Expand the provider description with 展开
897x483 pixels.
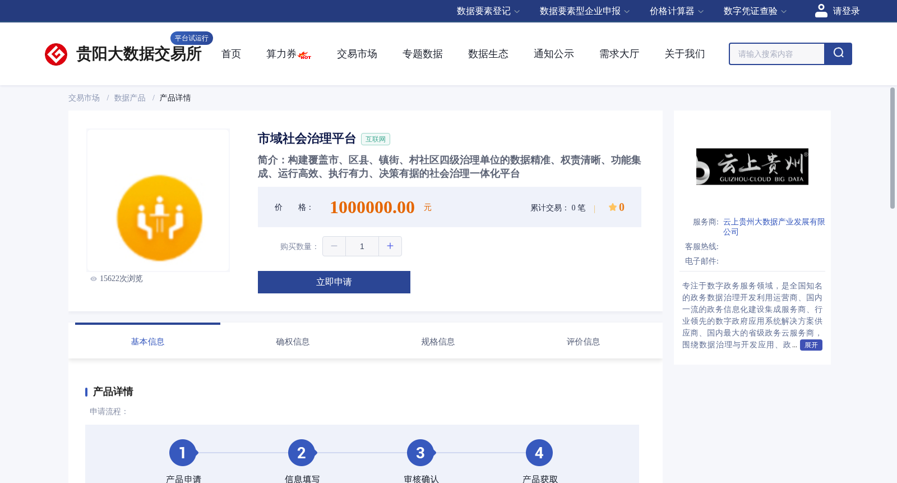click(811, 345)
